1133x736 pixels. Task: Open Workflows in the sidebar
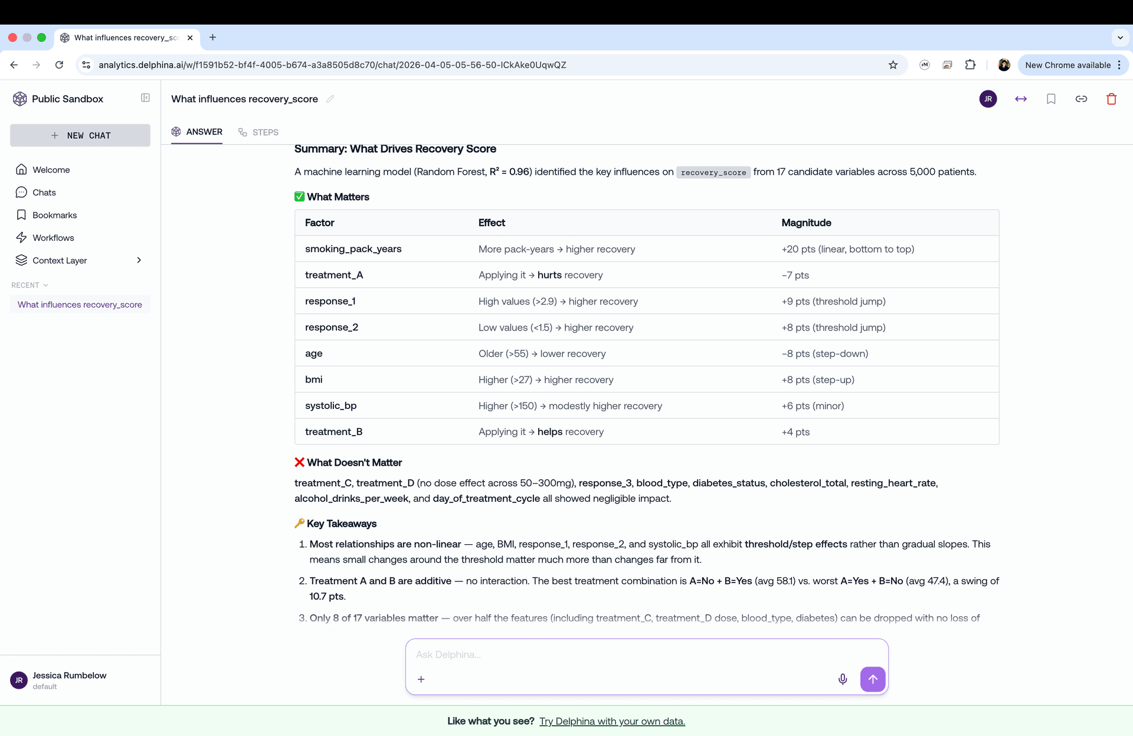53,238
